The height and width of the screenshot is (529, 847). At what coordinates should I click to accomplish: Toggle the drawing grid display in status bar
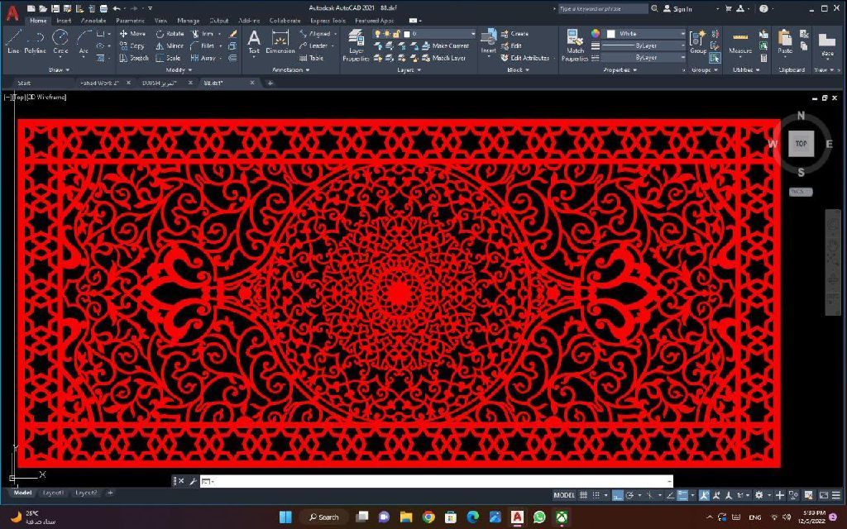pos(584,495)
